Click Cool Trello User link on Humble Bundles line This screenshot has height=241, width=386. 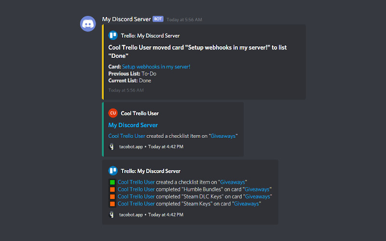pos(136,189)
